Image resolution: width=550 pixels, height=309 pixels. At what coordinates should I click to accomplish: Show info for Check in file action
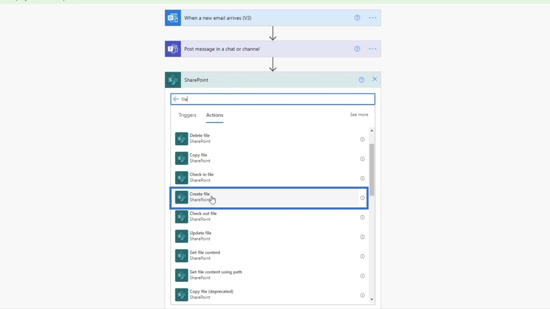pyautogui.click(x=362, y=178)
